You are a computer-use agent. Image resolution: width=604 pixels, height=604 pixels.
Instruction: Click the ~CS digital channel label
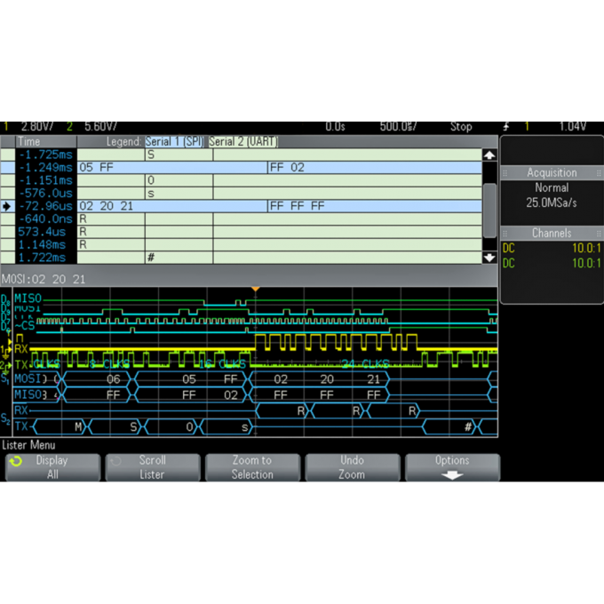point(25,326)
